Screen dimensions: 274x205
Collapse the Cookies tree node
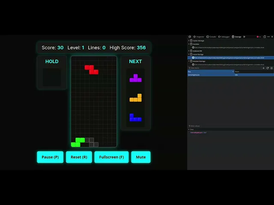click(x=189, y=44)
